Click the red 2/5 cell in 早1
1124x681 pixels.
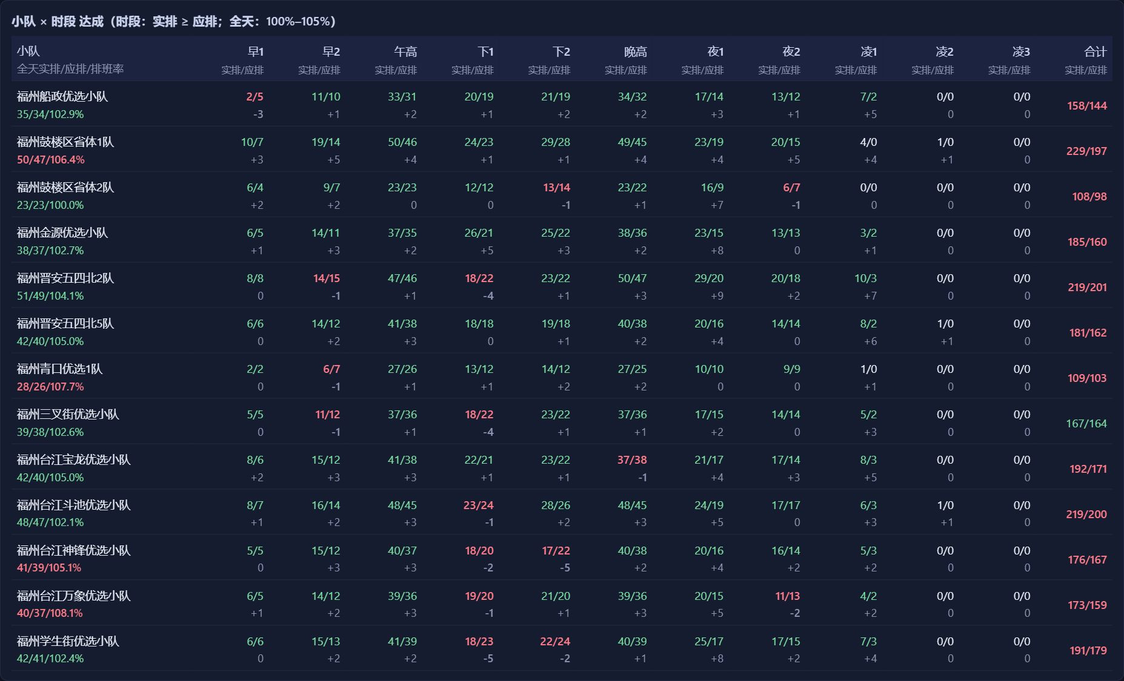[x=255, y=97]
